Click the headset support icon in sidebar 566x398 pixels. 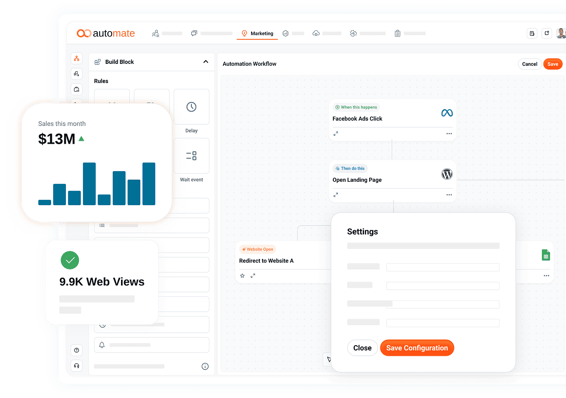[x=76, y=366]
